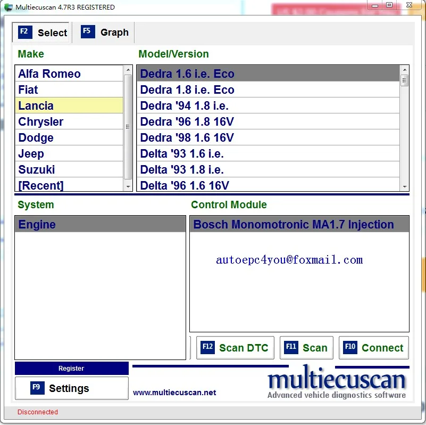Viewport: 426px width, 425px height.
Task: Choose Chrysler from Make list
Action: 69,121
